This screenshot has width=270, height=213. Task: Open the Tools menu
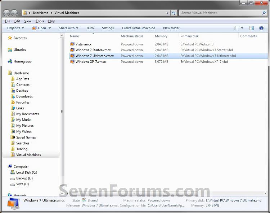click(40, 21)
